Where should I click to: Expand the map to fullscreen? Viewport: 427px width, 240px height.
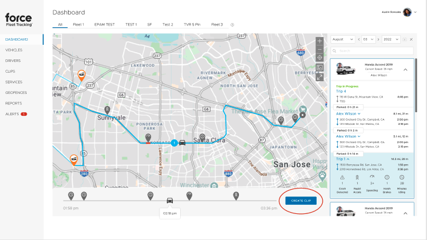click(x=320, y=78)
